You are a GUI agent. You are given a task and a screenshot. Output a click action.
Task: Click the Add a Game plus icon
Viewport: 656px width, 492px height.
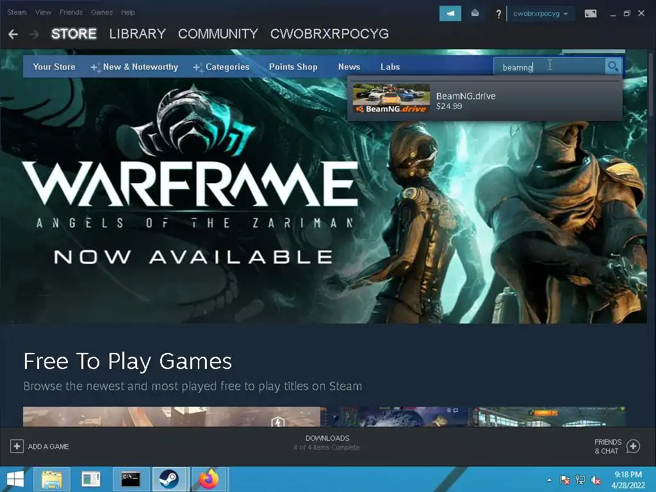pyautogui.click(x=17, y=447)
